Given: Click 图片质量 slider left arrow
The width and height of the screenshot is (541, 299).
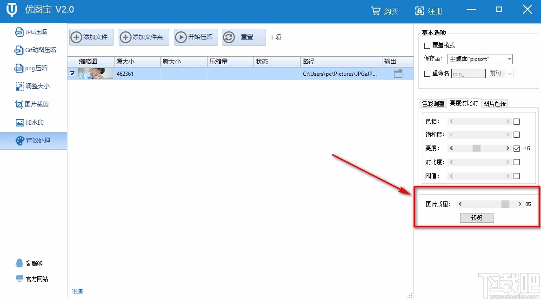Looking at the screenshot, I should coord(460,204).
